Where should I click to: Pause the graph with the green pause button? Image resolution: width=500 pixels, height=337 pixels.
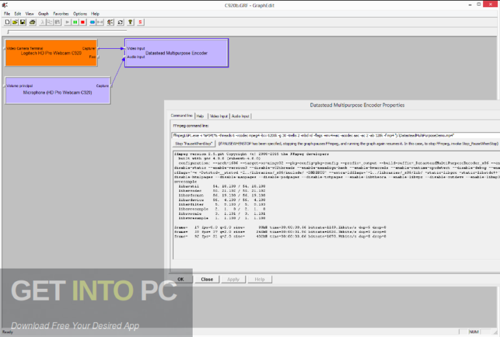coord(75,22)
